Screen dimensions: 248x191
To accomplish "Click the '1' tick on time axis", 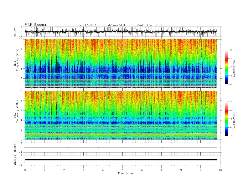I will [x=44, y=170].
